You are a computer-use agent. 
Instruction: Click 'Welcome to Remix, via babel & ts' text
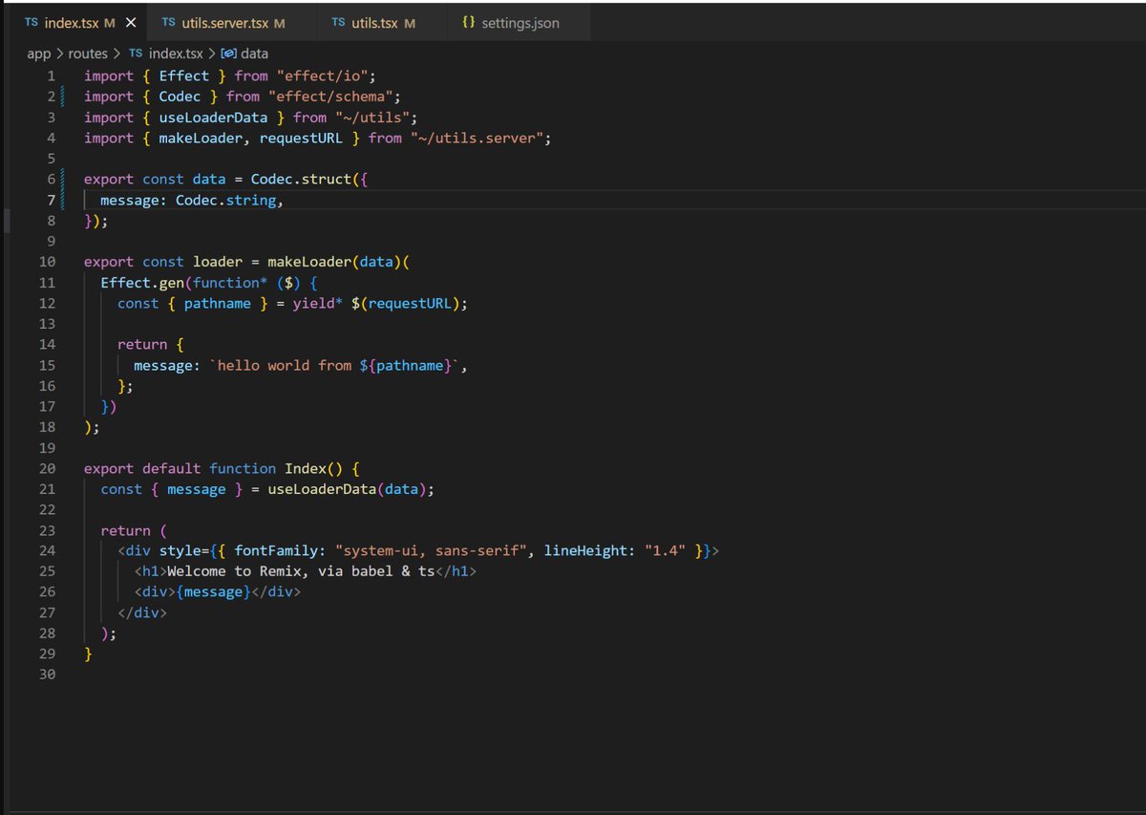point(301,571)
